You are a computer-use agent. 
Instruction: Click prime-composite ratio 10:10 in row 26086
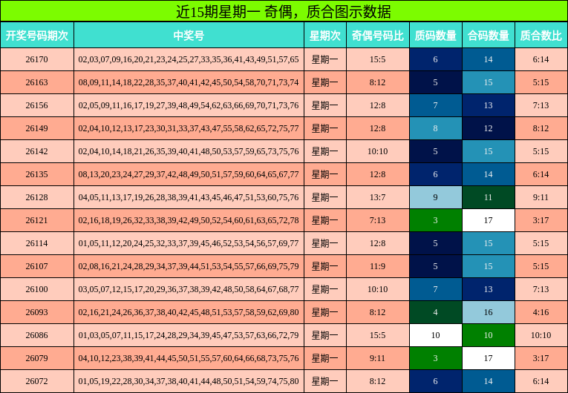(541, 335)
